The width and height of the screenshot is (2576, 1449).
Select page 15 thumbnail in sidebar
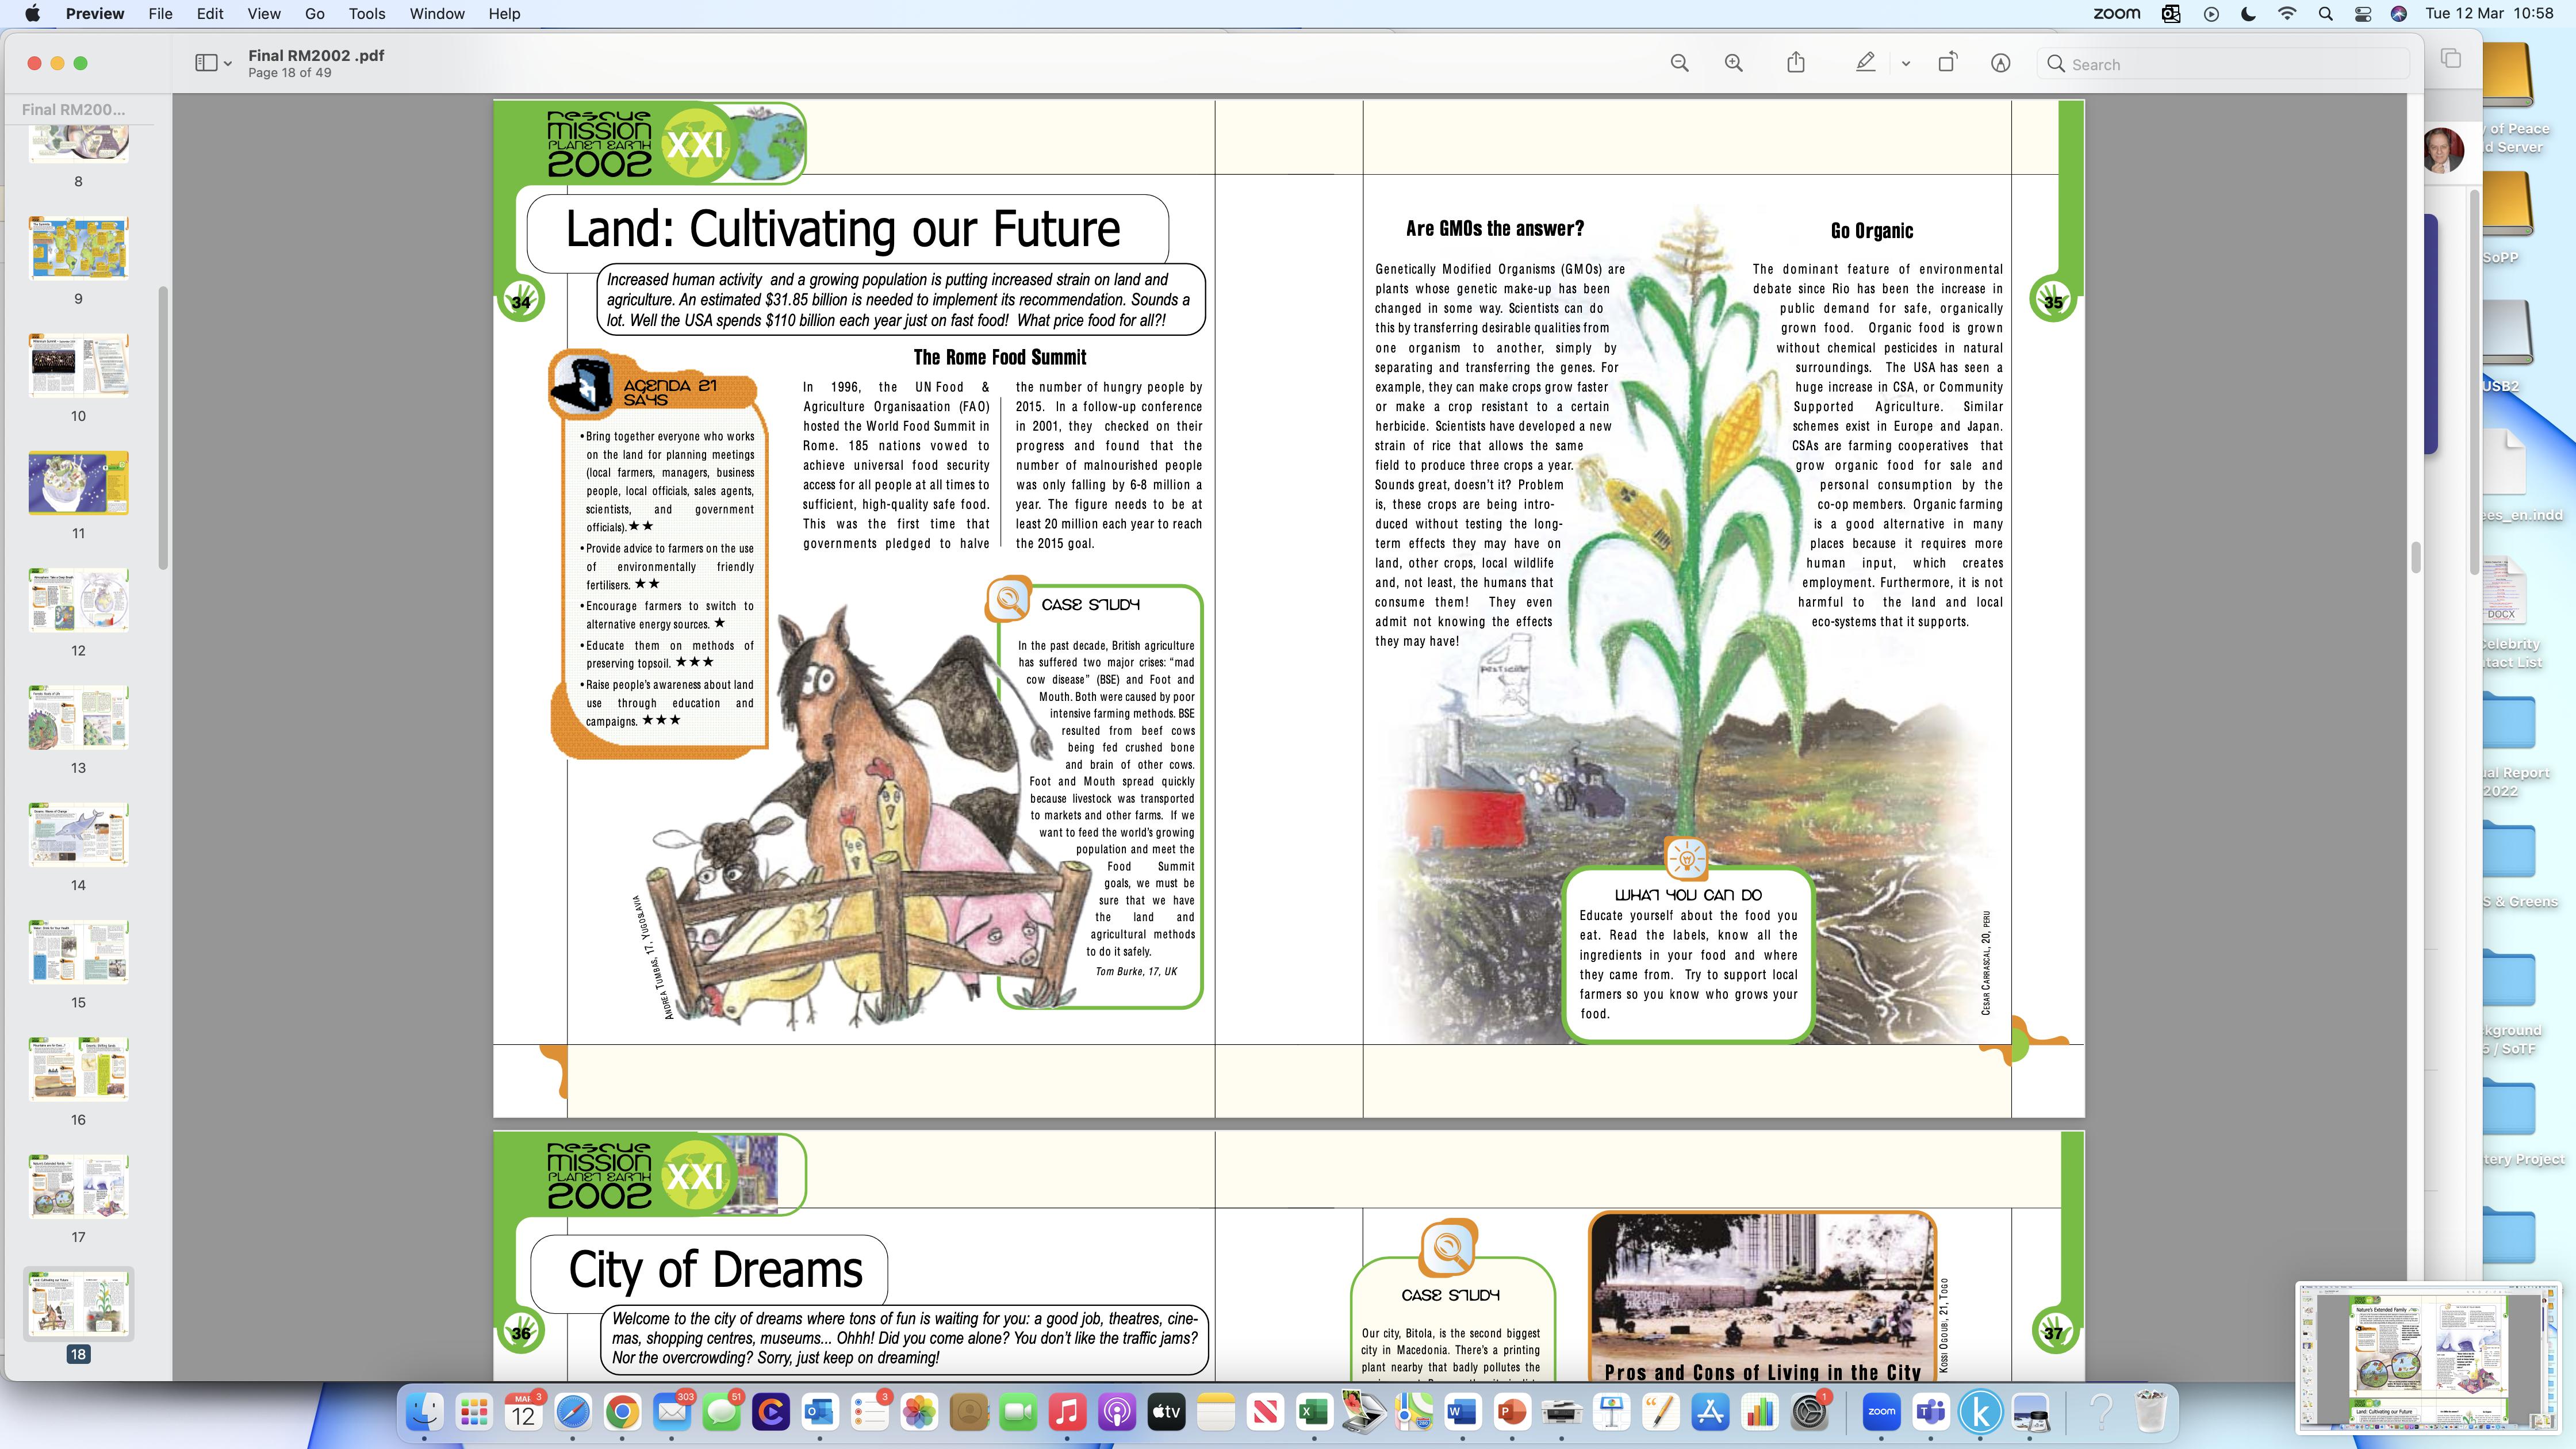tap(78, 952)
